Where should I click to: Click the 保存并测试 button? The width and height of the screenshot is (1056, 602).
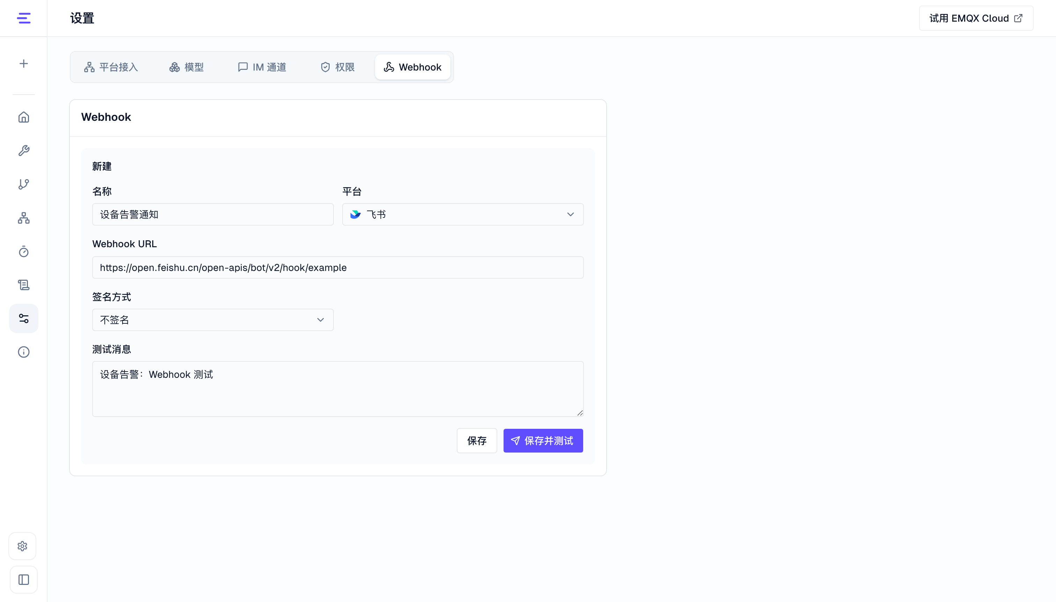pyautogui.click(x=543, y=441)
